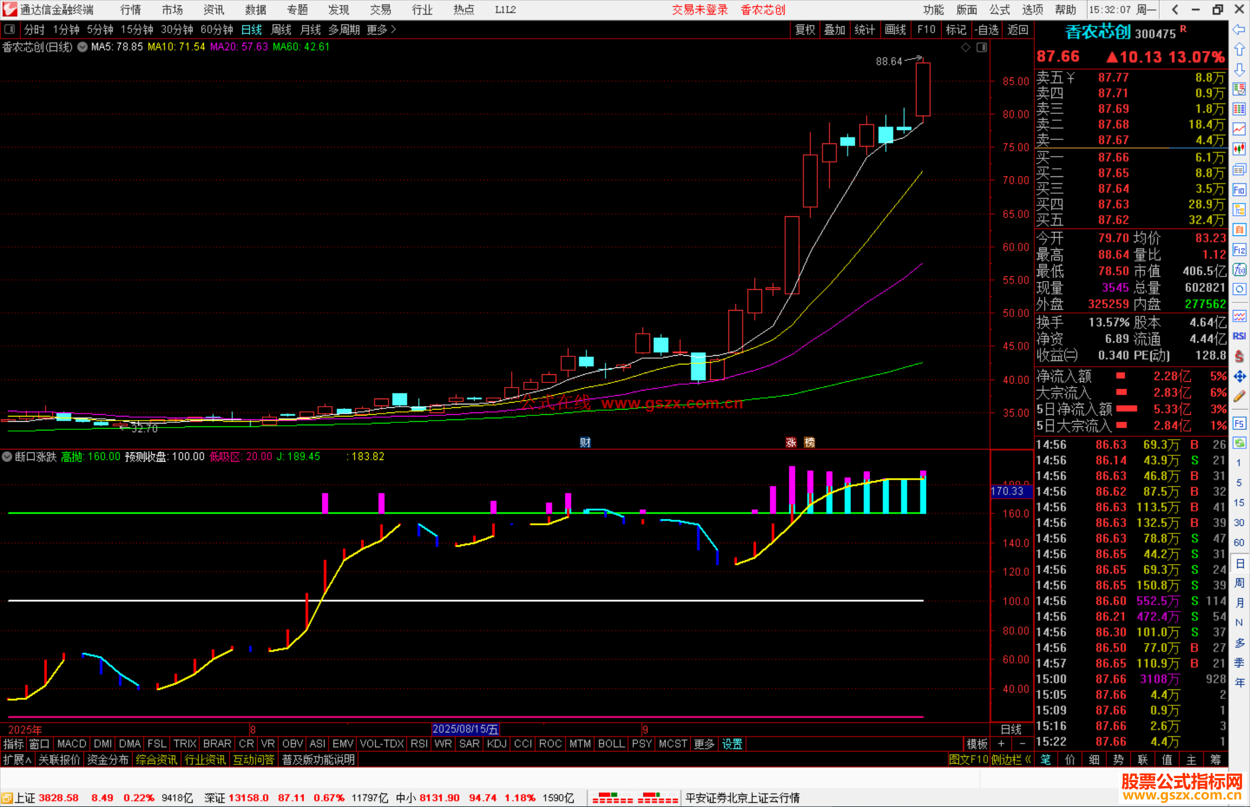This screenshot has height=807, width=1250.
Task: Click the panel layout icon left of 分时
Action: pyautogui.click(x=10, y=30)
